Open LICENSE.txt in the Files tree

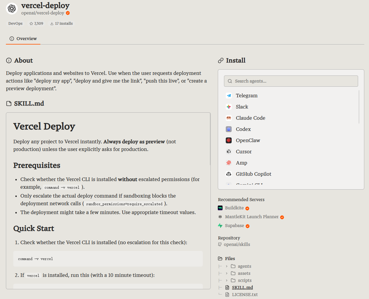(245, 295)
